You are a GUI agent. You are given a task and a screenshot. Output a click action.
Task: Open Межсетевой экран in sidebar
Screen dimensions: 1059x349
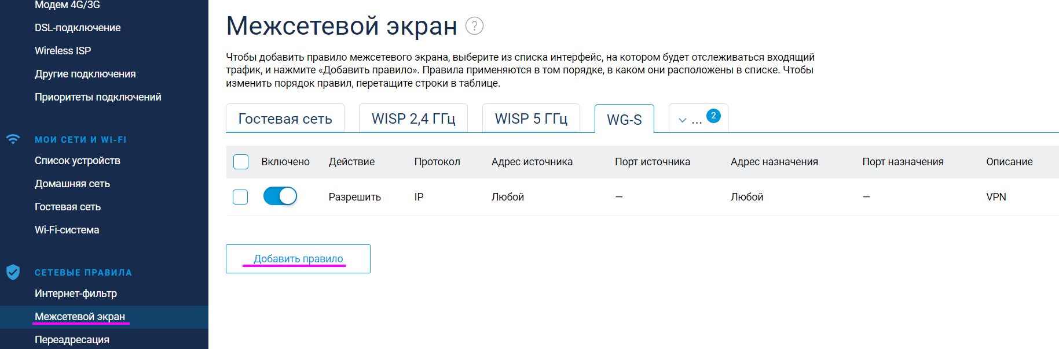point(80,317)
